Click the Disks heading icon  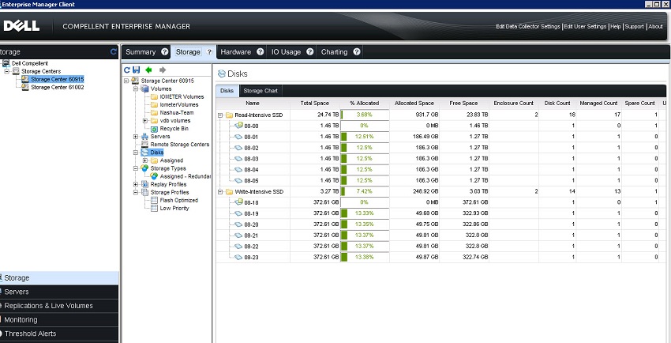click(x=221, y=73)
